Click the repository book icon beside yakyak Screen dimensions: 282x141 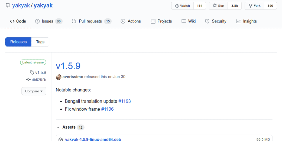coord(8,6)
